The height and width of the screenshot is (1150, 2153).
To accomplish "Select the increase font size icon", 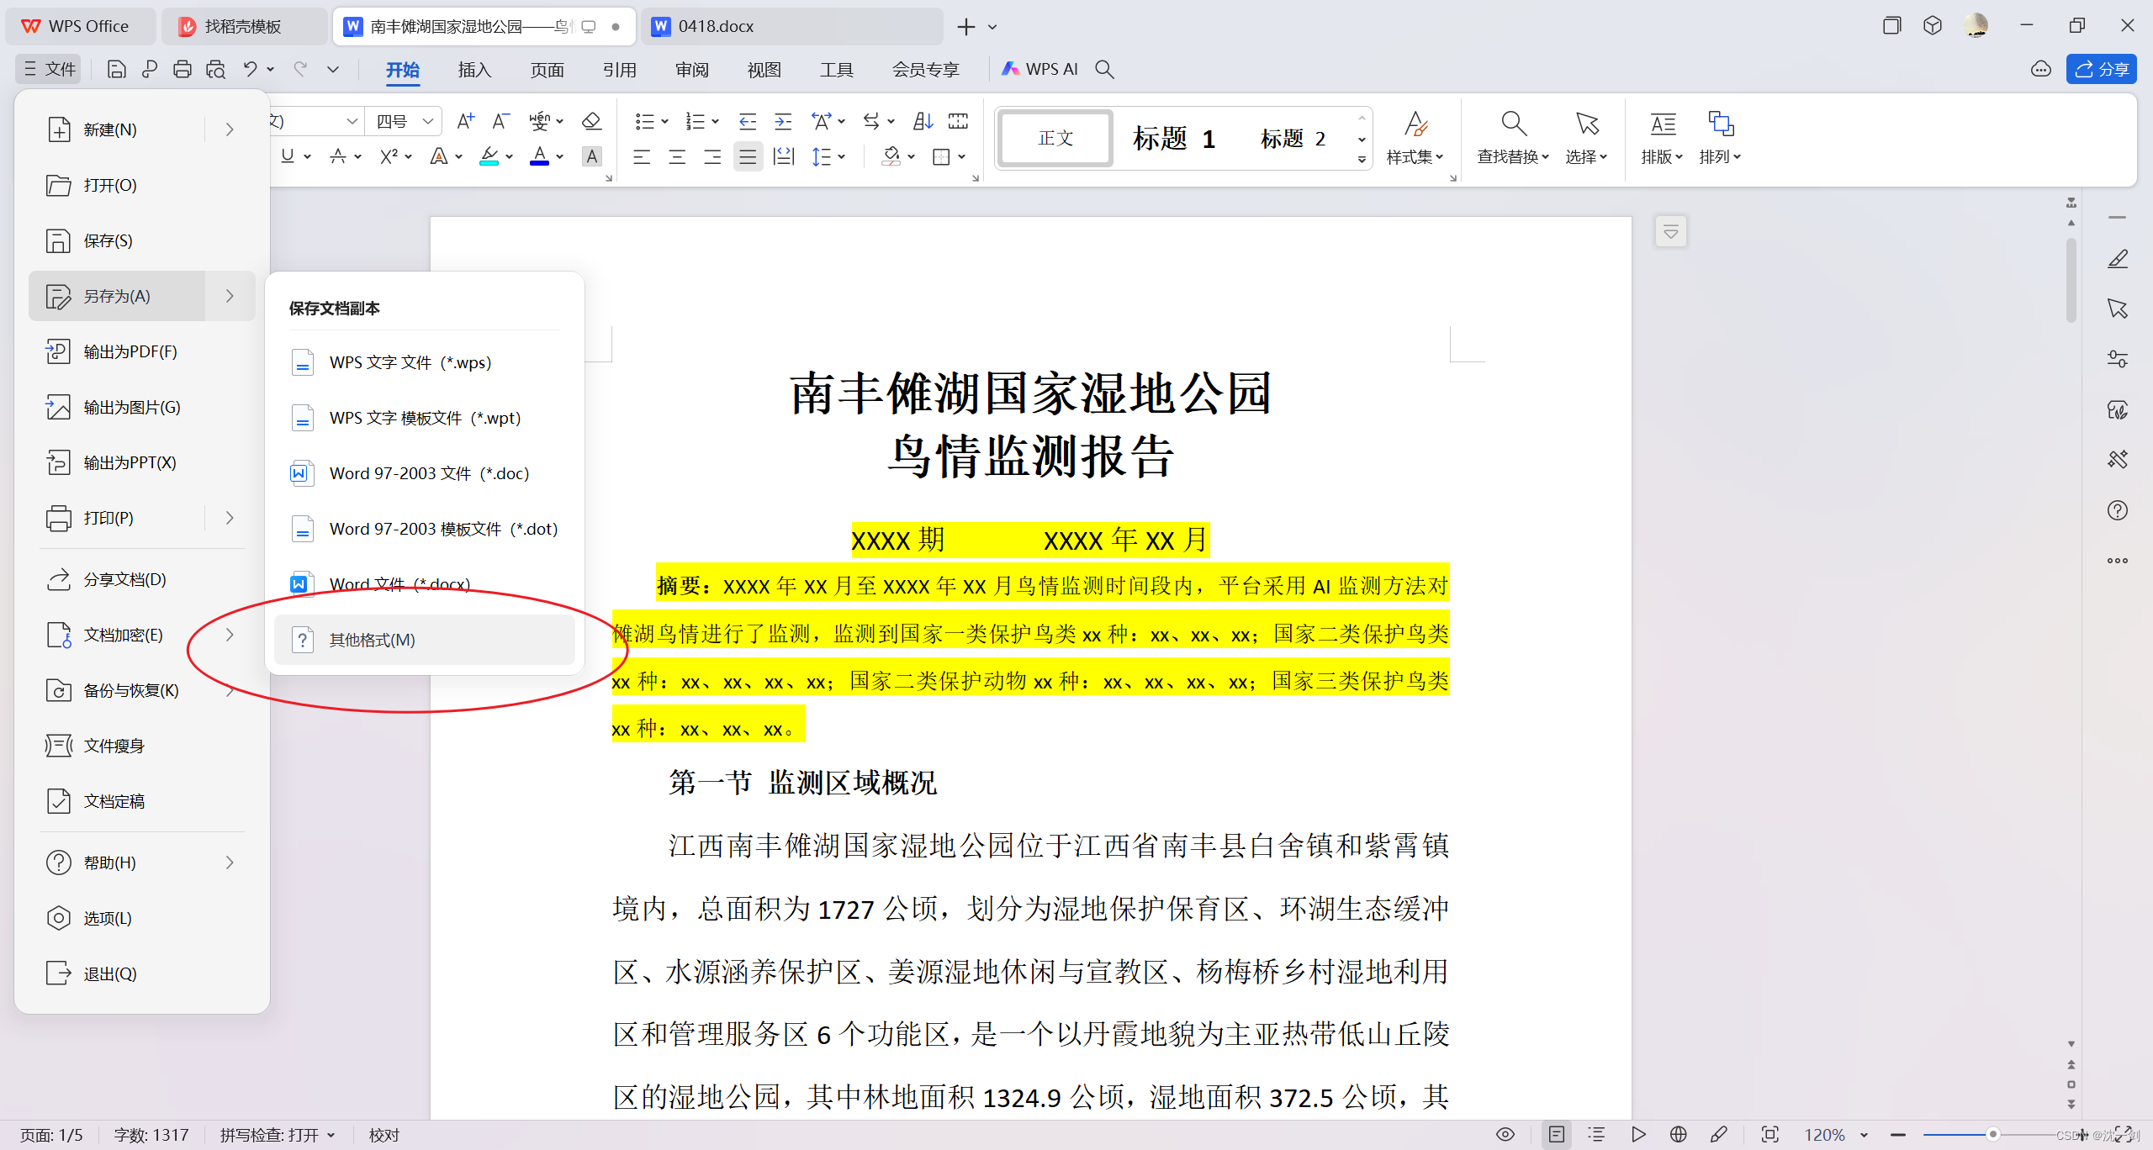I will pos(465,120).
